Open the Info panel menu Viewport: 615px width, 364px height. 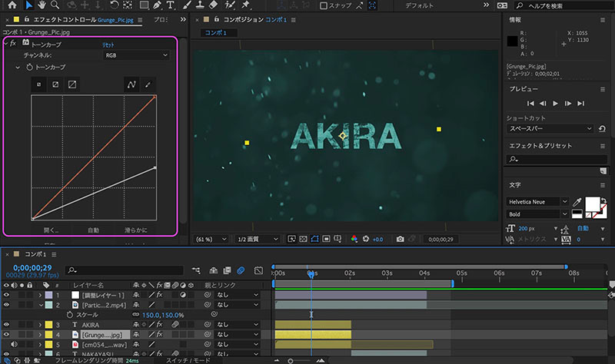603,20
